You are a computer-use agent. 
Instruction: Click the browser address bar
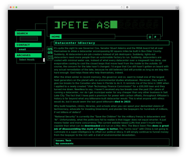click(89, 7)
